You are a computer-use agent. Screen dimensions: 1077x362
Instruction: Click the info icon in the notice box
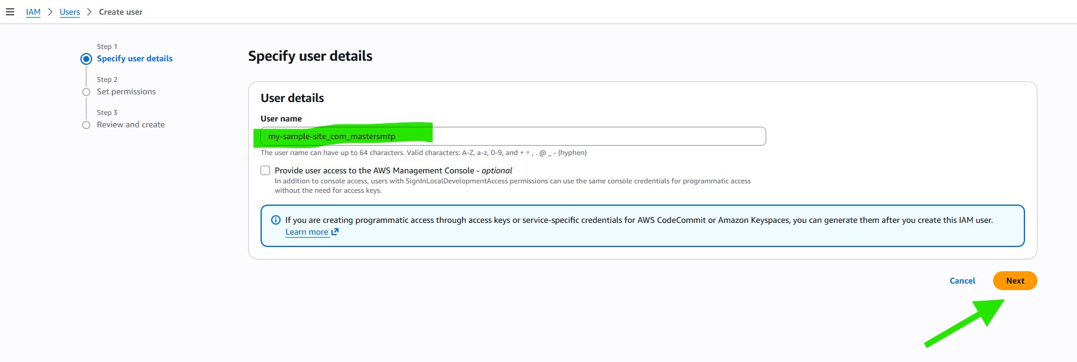click(x=275, y=220)
